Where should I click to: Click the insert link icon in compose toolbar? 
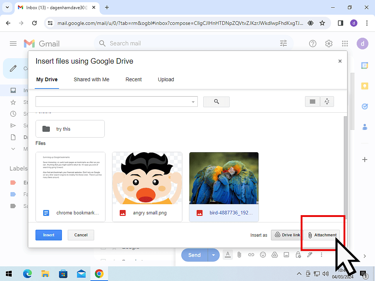coord(251,255)
